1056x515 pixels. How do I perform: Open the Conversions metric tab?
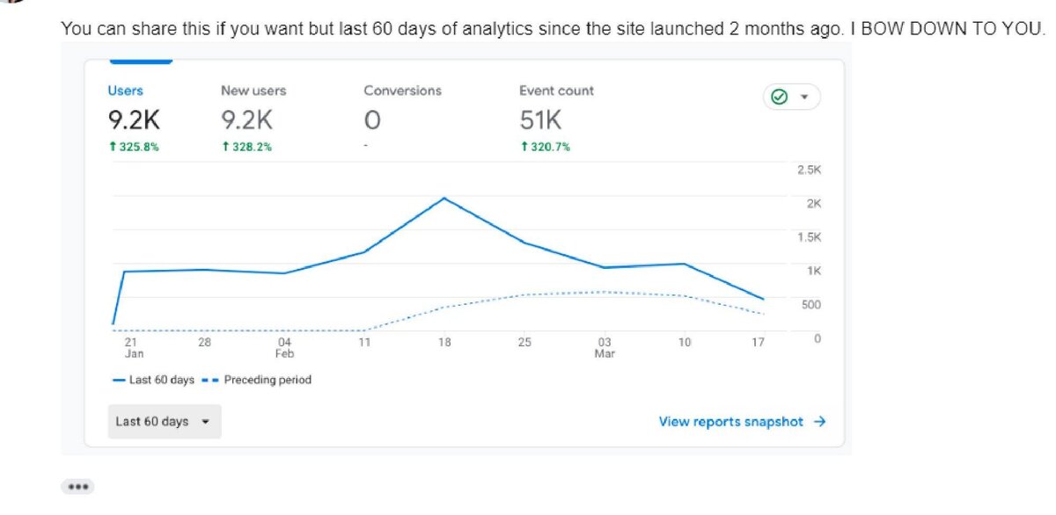(x=402, y=91)
